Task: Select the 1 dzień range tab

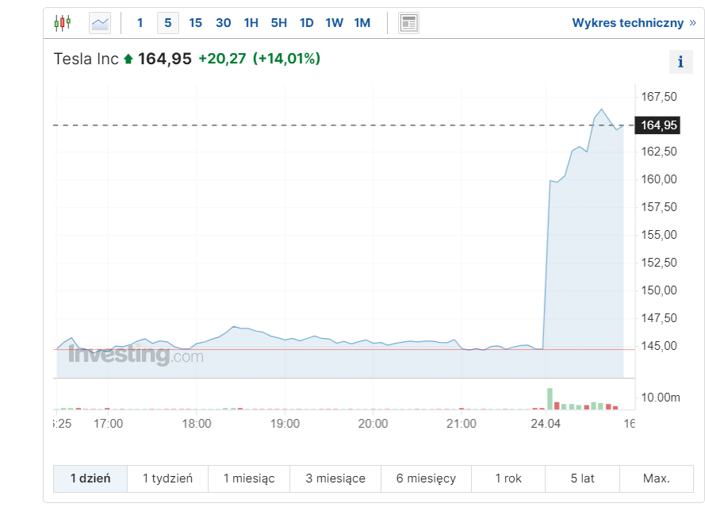Action: [x=90, y=478]
